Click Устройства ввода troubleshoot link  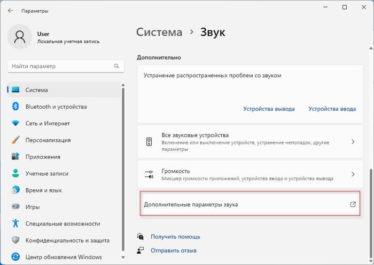coord(332,109)
